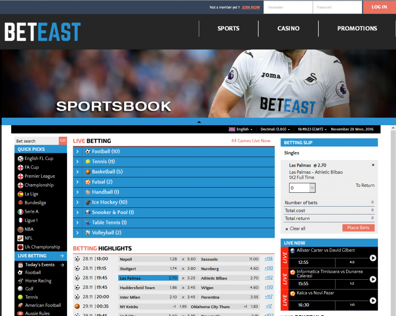Collapse the banner with the up arrow

click(199, 122)
